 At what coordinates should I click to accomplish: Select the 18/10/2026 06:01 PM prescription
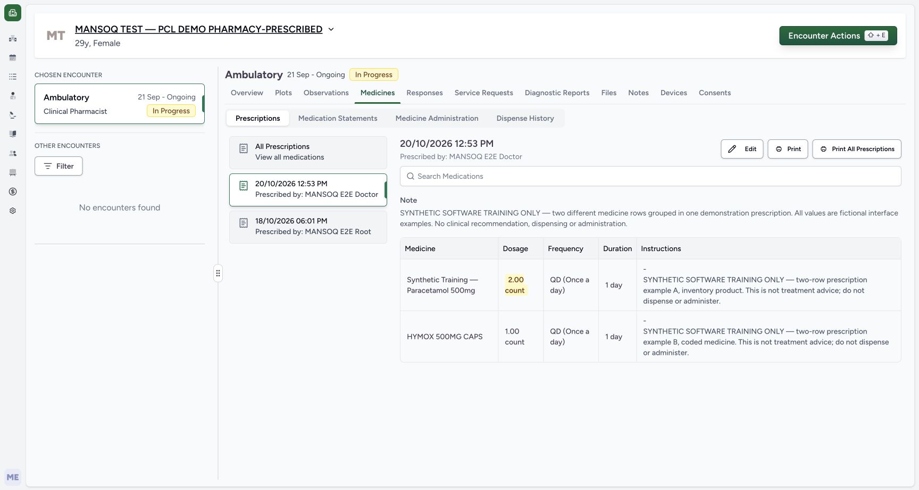tap(308, 227)
